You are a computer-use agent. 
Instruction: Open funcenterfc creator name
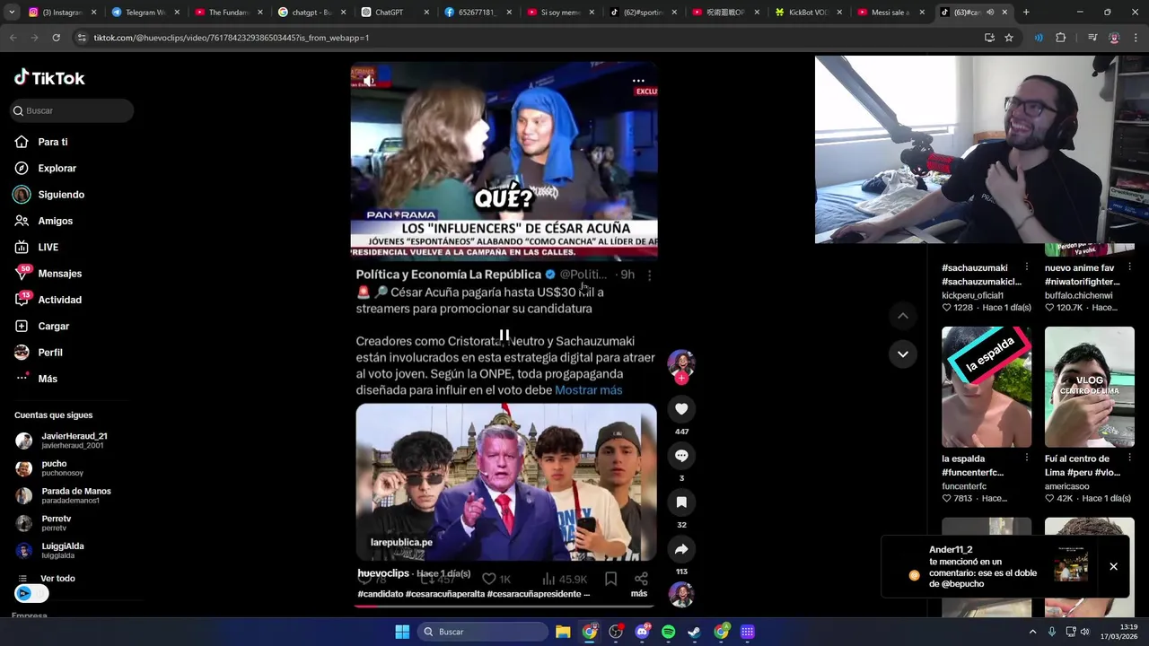[963, 486]
